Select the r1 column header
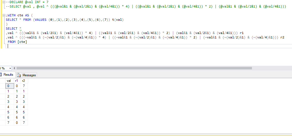 17,80
